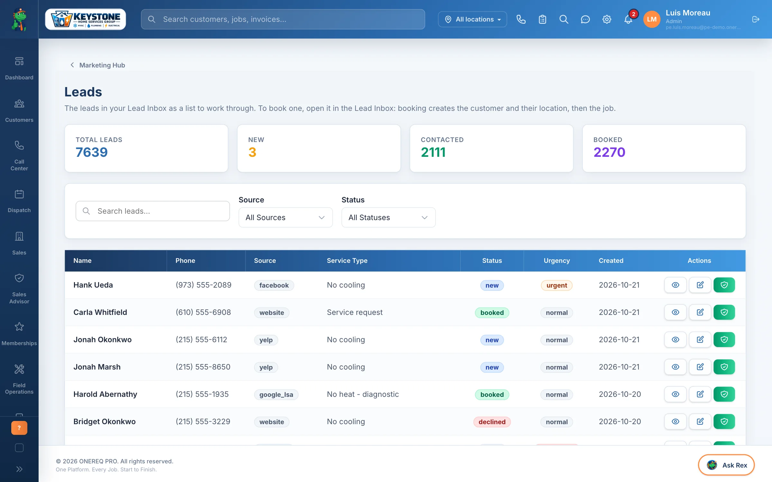View Harold Abernathy lead with eye icon
Viewport: 772px width, 482px height.
675,394
